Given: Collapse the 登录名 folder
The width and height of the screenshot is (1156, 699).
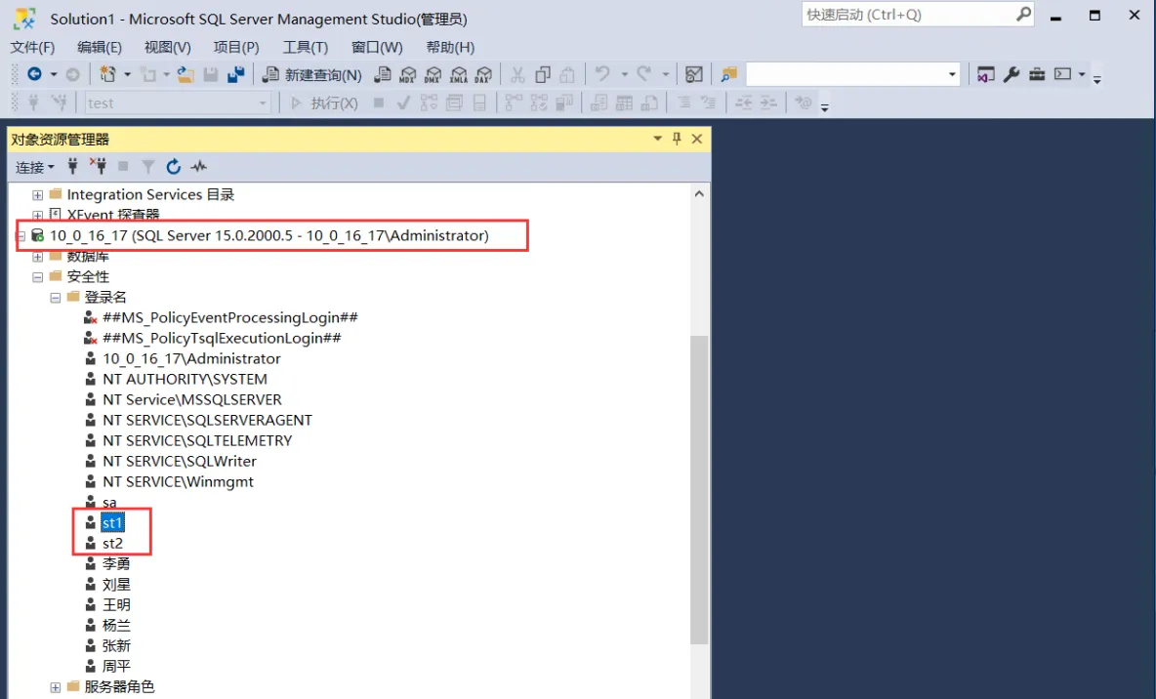Looking at the screenshot, I should pos(56,298).
